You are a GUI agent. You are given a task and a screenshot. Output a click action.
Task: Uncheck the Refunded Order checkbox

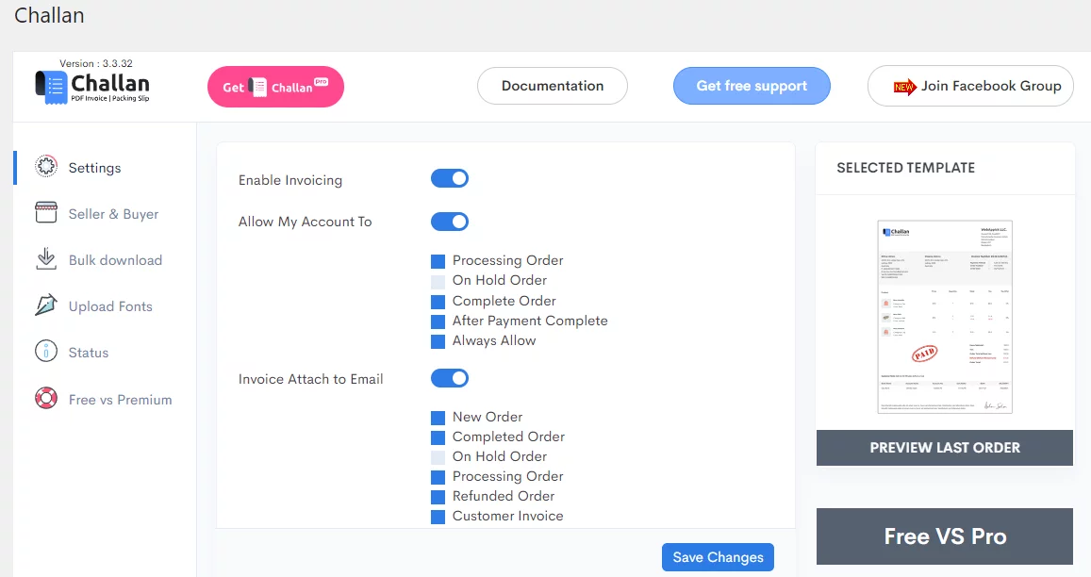438,497
